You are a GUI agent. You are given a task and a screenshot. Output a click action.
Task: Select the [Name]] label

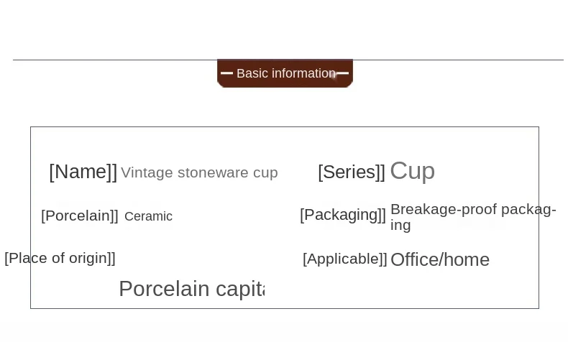pyautogui.click(x=83, y=172)
